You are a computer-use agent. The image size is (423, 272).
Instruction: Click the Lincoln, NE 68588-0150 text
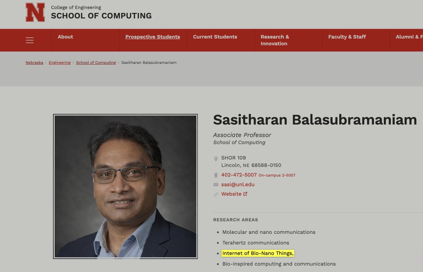(251, 165)
